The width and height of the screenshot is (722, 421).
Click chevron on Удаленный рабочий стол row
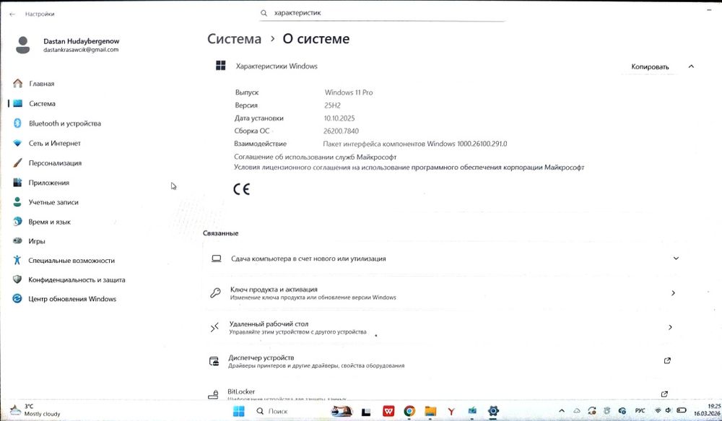tap(671, 327)
